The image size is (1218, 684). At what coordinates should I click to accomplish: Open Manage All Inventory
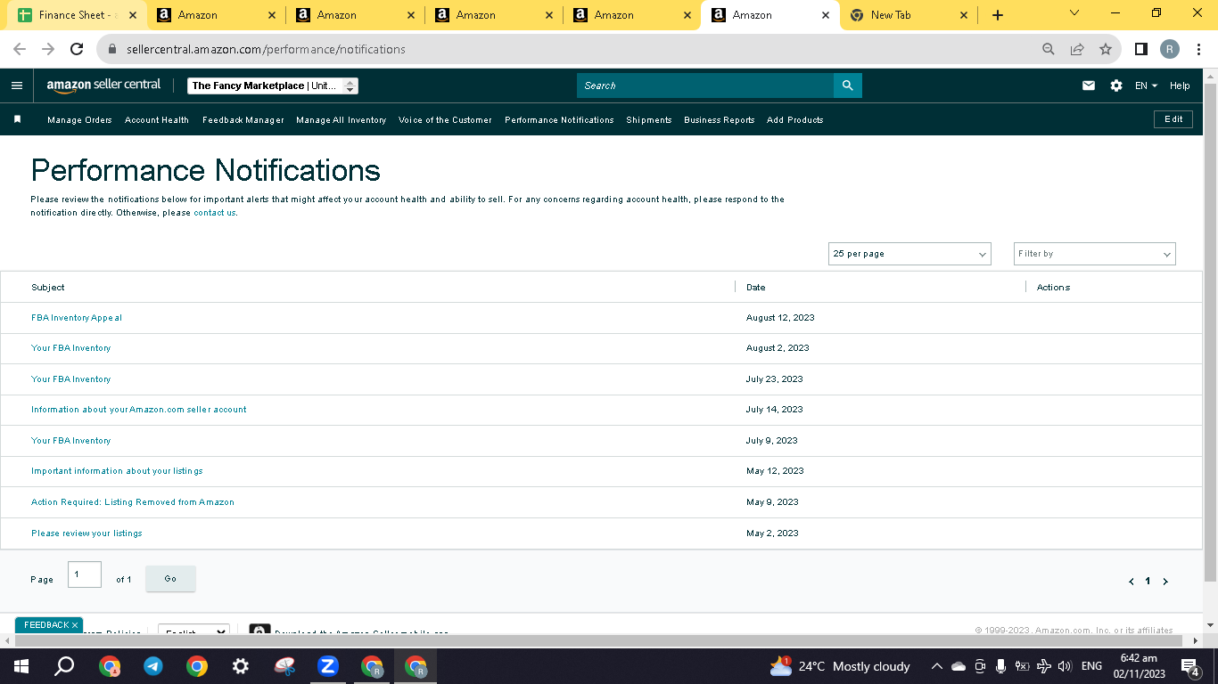(x=342, y=120)
